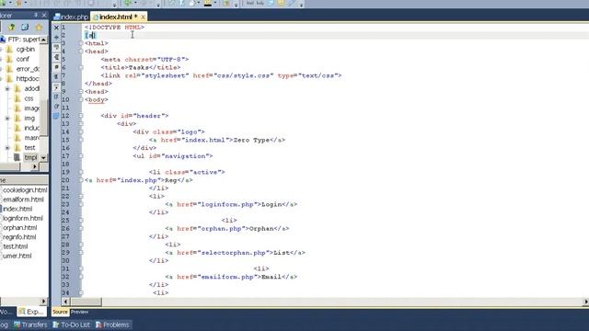Click the gutter toolbar icon beside line 5
Image resolution: width=589 pixels, height=331 pixels.
[x=56, y=57]
